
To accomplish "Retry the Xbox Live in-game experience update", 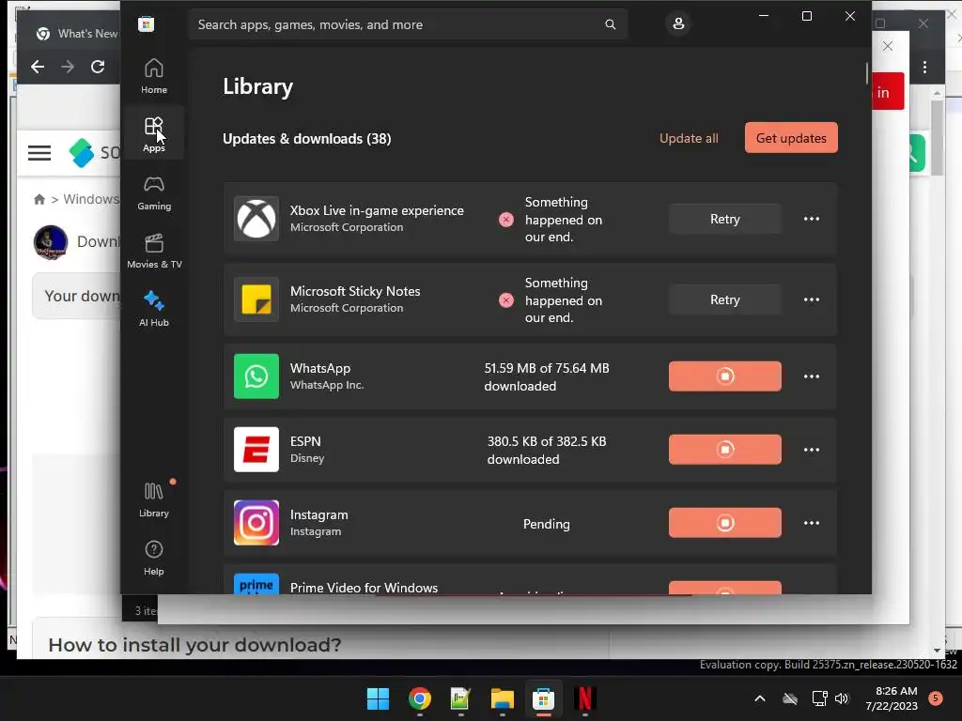I will (x=724, y=219).
